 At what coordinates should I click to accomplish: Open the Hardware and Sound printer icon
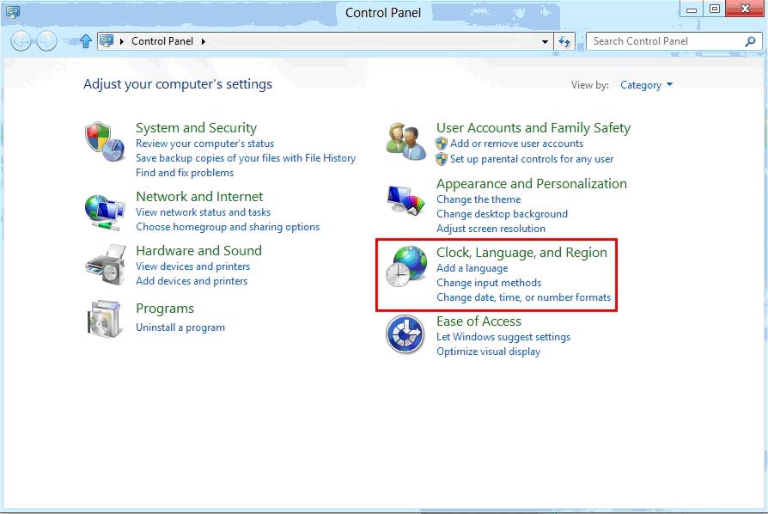point(104,265)
